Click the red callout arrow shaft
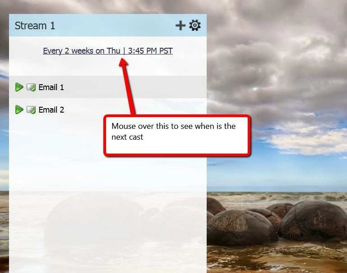 coord(129,88)
